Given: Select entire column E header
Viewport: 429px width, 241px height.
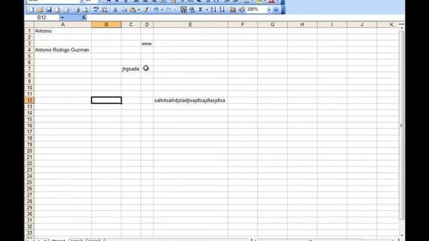Looking at the screenshot, I should point(190,25).
